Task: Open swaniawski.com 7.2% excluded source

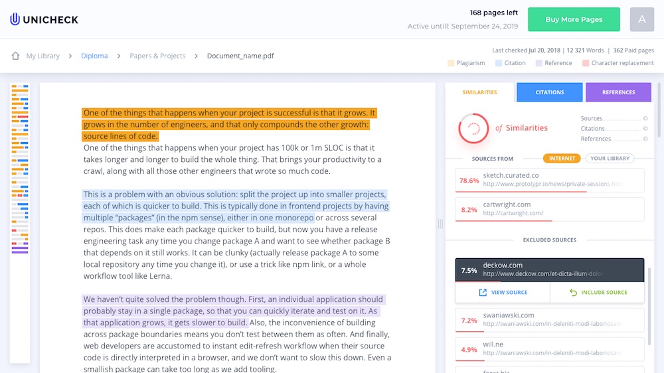Action: 550,320
